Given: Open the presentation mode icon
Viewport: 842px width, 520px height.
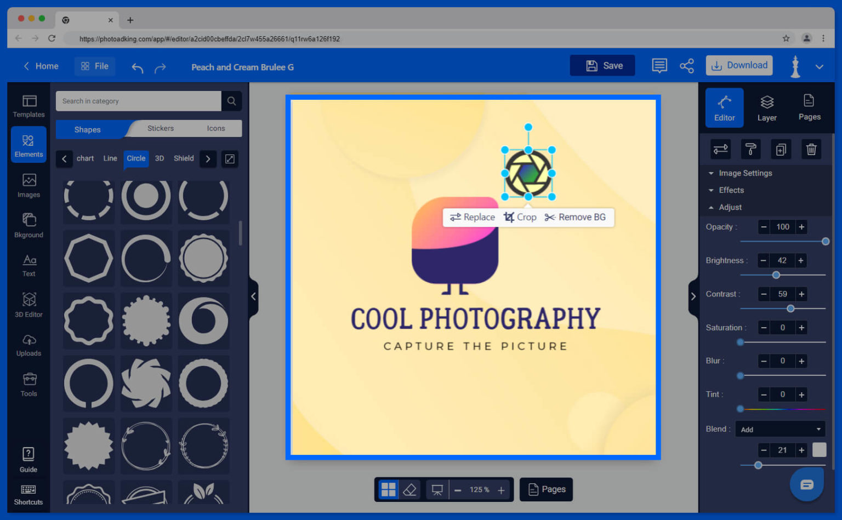Looking at the screenshot, I should tap(436, 489).
